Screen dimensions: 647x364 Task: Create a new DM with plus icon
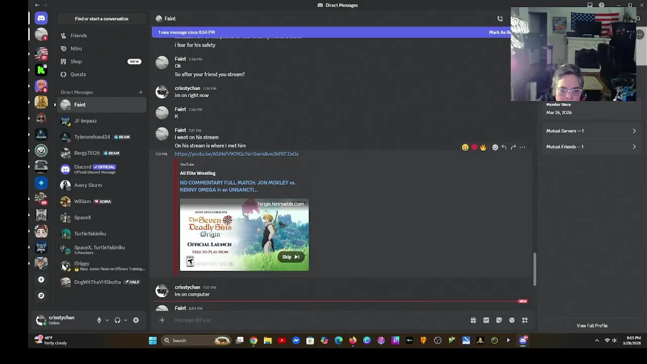tap(141, 92)
